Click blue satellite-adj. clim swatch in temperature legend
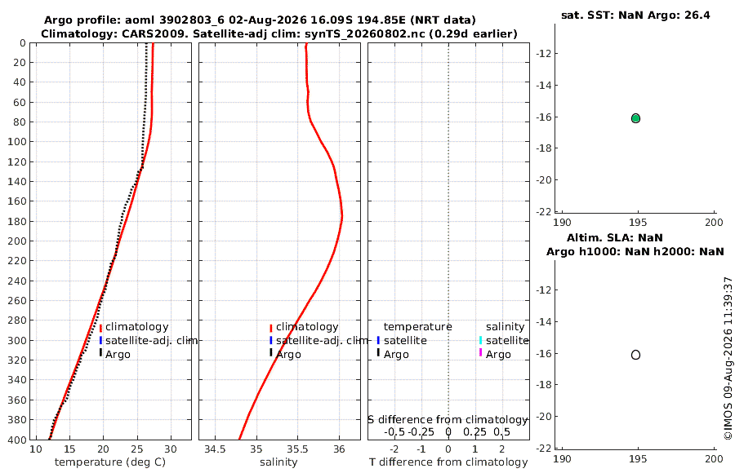 [100, 340]
